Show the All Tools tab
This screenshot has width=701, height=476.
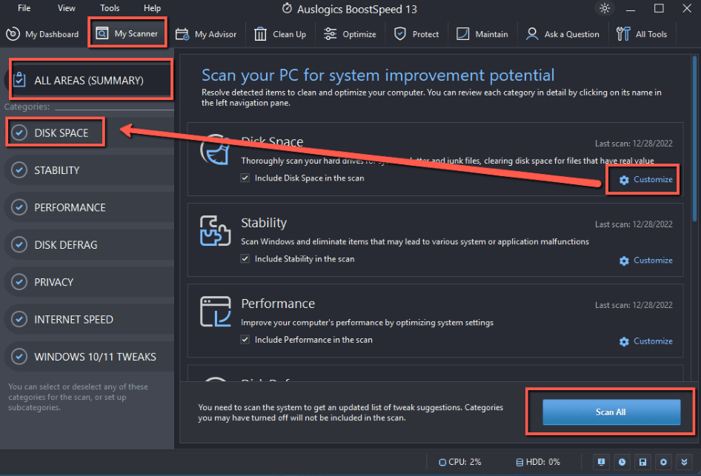coord(642,34)
